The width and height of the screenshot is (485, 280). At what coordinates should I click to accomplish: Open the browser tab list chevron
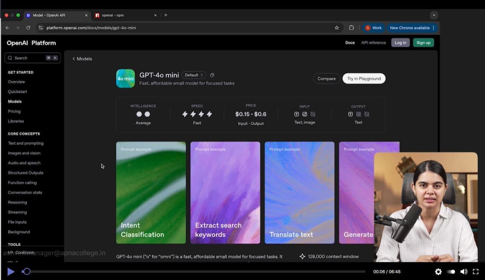434,15
